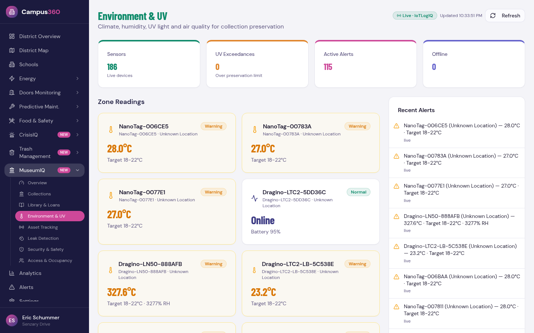The height and width of the screenshot is (333, 534).
Task: Click the 23.2°C reading value
Action: [x=263, y=292]
